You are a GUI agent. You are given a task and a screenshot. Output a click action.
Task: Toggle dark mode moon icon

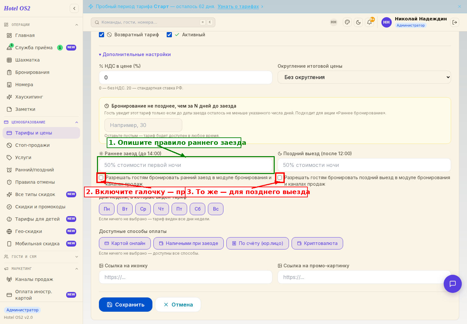pyautogui.click(x=358, y=22)
